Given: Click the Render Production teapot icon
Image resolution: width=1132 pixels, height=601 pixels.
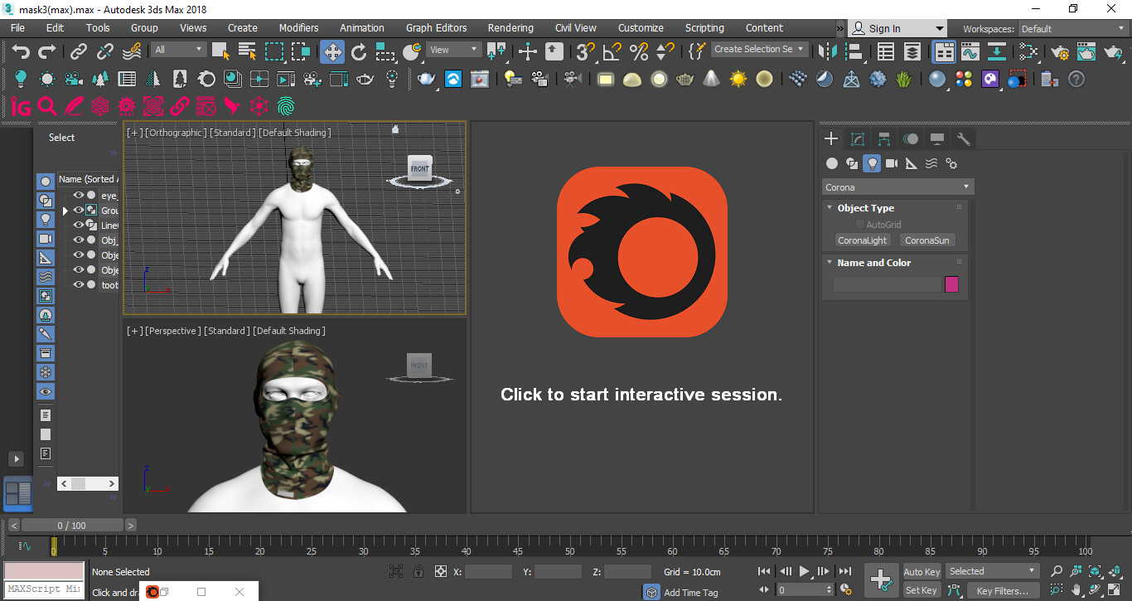Looking at the screenshot, I should point(1113,51).
